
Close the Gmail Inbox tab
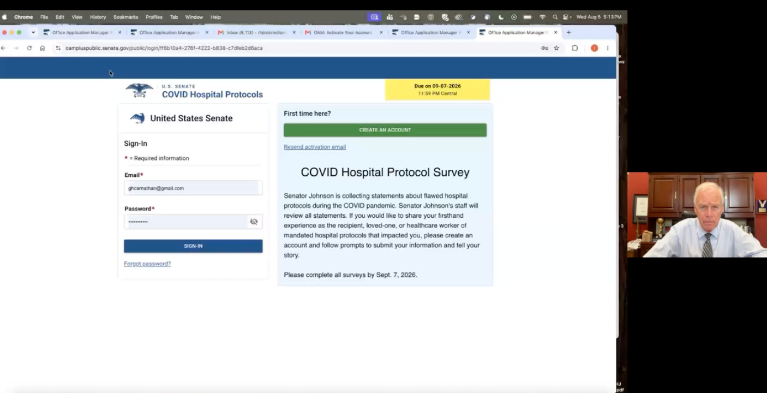[294, 32]
